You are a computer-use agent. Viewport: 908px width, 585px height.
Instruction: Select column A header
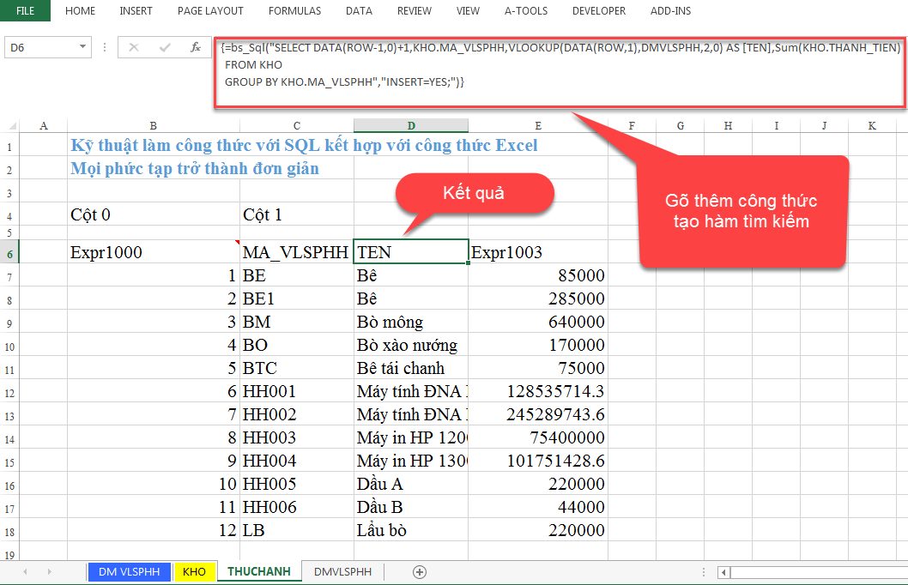pos(44,125)
